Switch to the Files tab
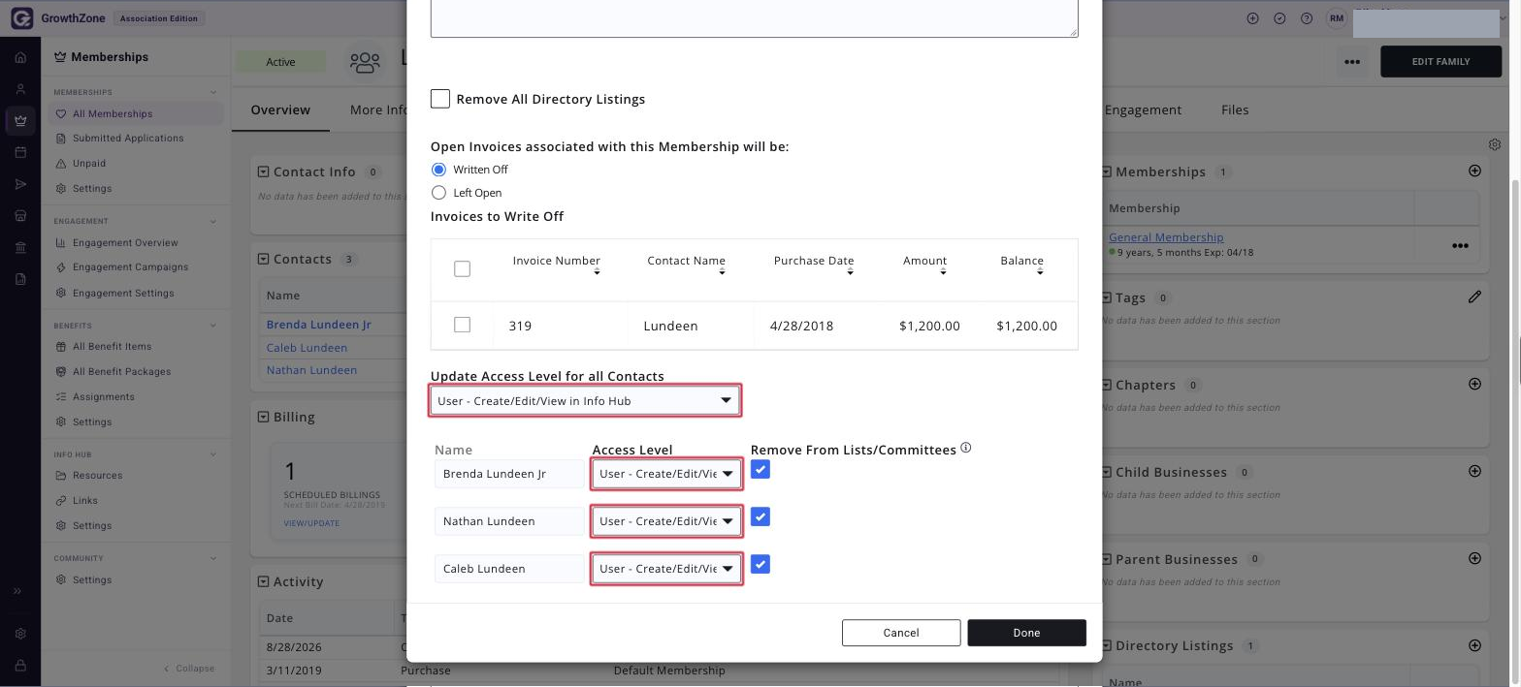The image size is (1521, 687). click(1235, 109)
